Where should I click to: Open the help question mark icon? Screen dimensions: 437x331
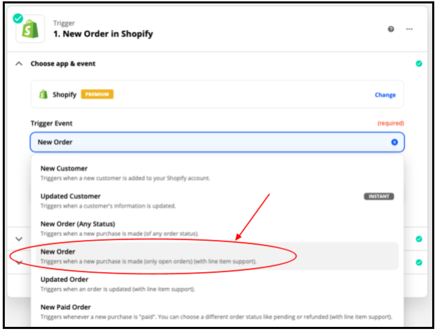[391, 29]
